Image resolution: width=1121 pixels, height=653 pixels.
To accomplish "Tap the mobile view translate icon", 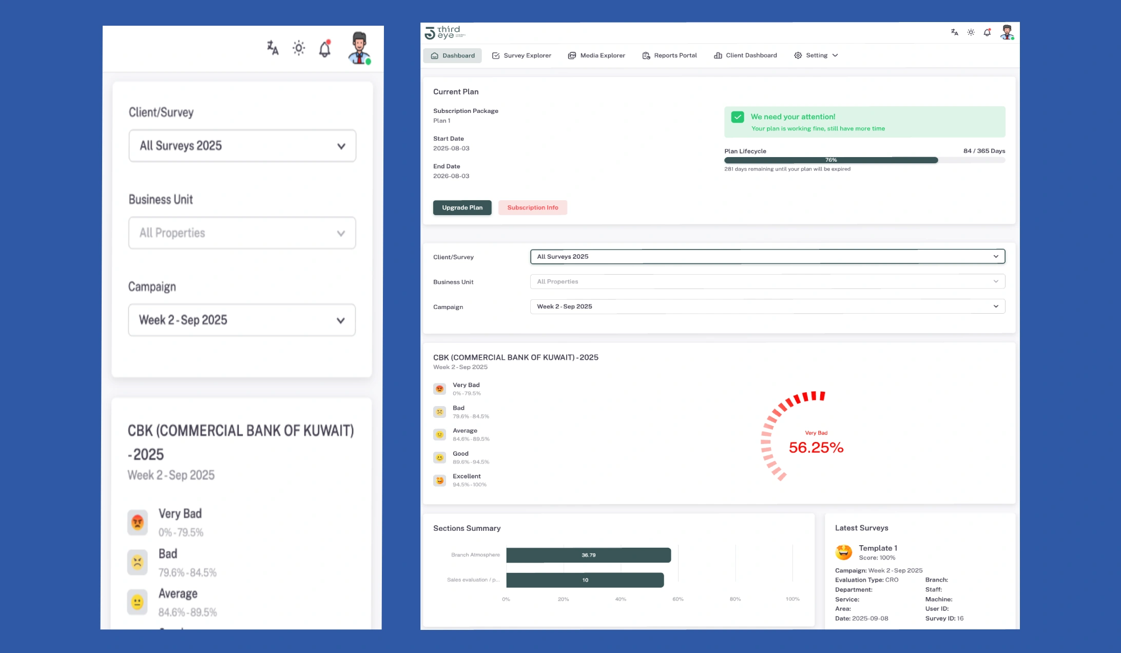I will tap(273, 48).
